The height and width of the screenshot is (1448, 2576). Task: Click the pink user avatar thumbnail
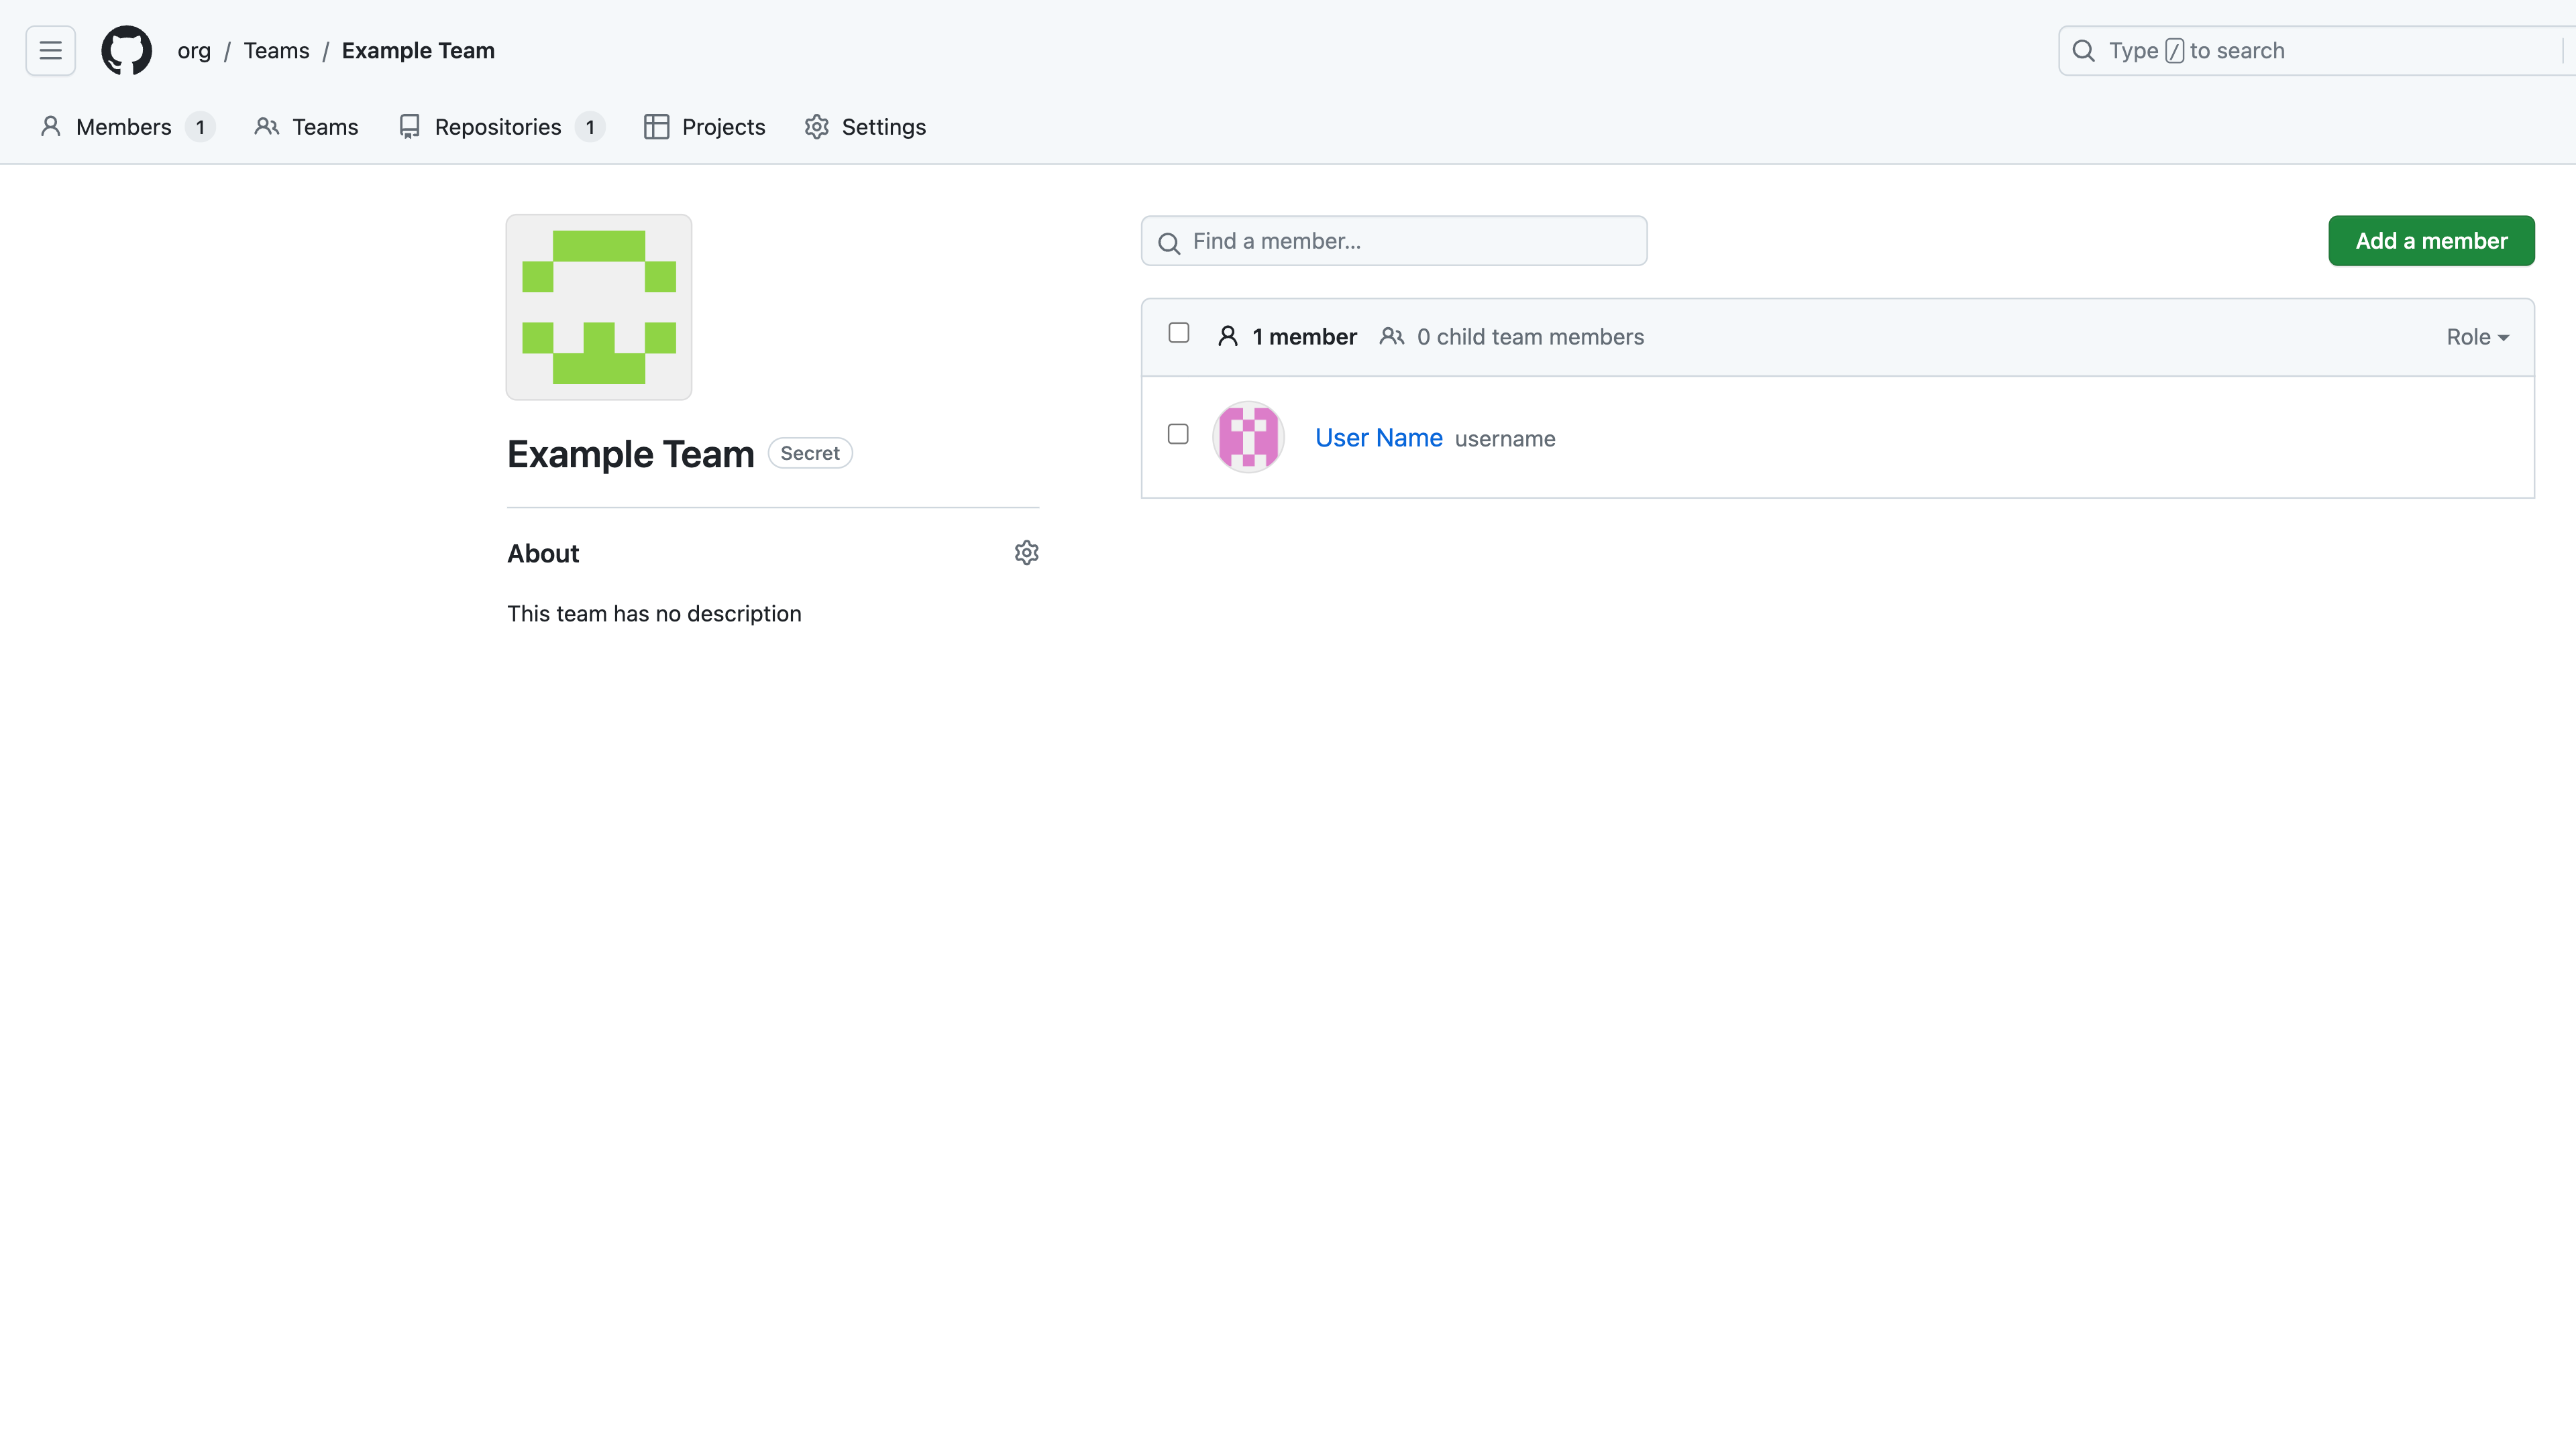coord(1248,436)
